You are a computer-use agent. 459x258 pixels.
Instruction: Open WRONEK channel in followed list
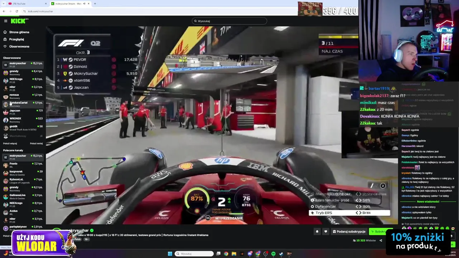point(23,120)
